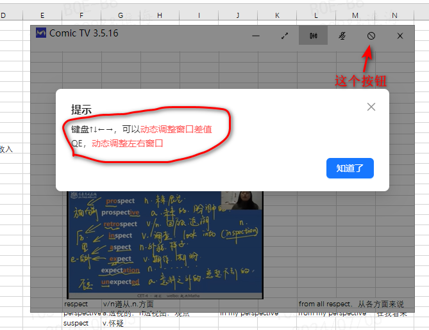Click the Comic TV app logo icon
This screenshot has width=429, height=330.
click(x=41, y=33)
